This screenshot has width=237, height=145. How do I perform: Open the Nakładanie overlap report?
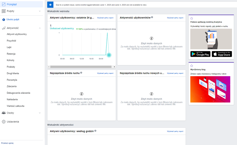[x=12, y=99]
